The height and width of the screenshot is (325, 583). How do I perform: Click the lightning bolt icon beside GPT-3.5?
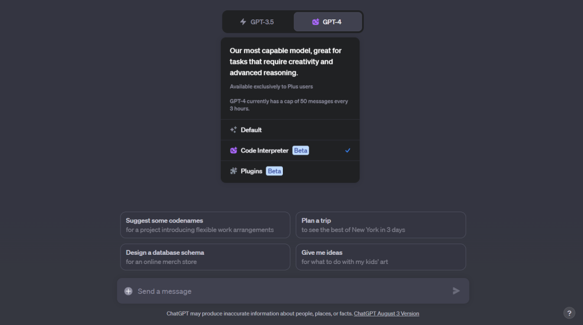243,22
